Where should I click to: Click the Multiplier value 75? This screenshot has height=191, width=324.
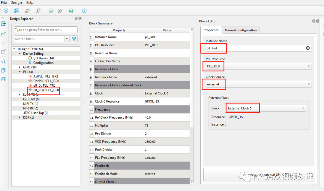pos(167,126)
